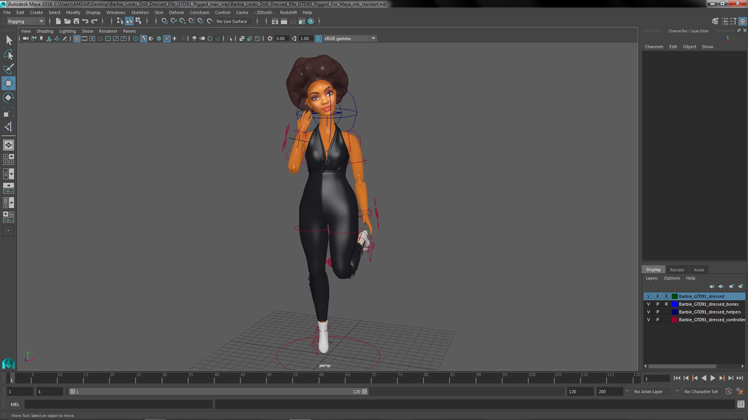Snap to grids icon
This screenshot has width=748, height=420.
tap(165, 21)
